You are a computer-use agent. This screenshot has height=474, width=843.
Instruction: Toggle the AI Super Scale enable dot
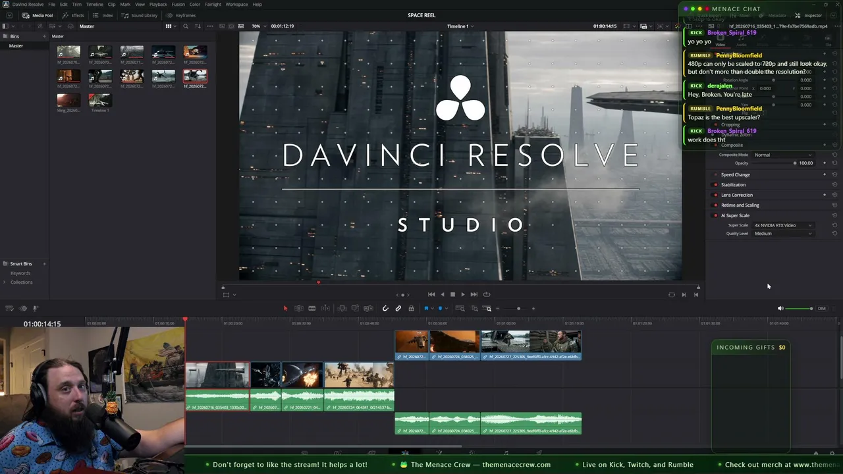click(x=716, y=215)
